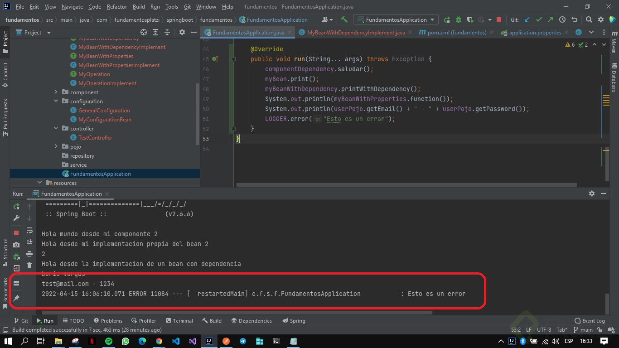Click select opened file target icon
This screenshot has height=348, width=619.
(144, 32)
